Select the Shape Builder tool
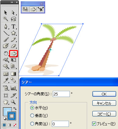Image resolution: width=118 pixels, height=129 pixels. point(6,66)
